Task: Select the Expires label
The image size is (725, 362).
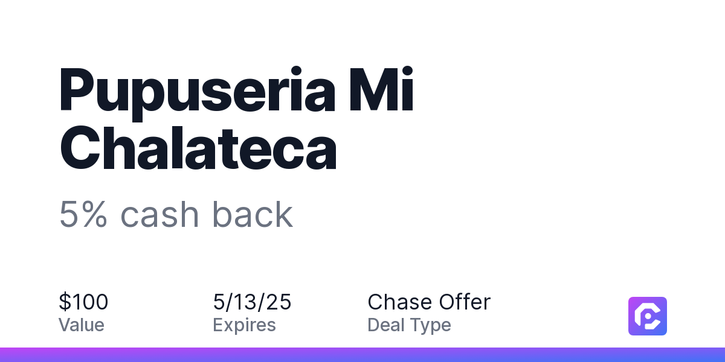Action: tap(244, 326)
